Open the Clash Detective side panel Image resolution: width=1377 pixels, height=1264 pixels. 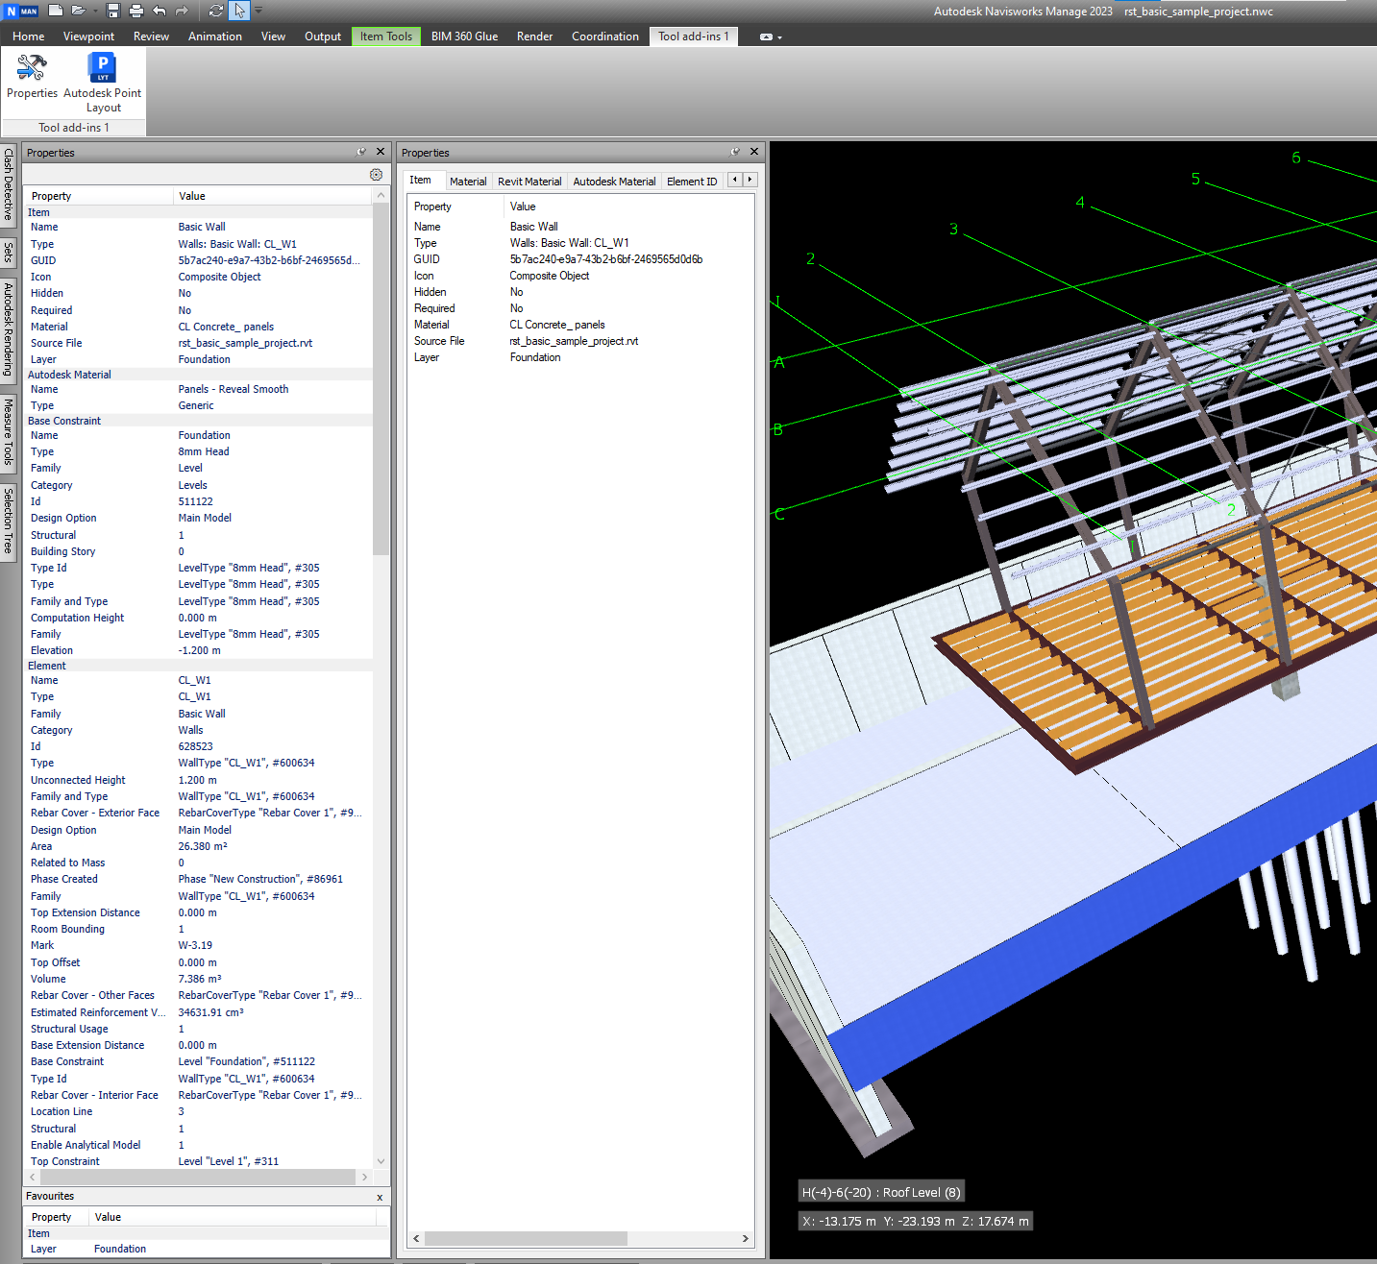(x=9, y=183)
